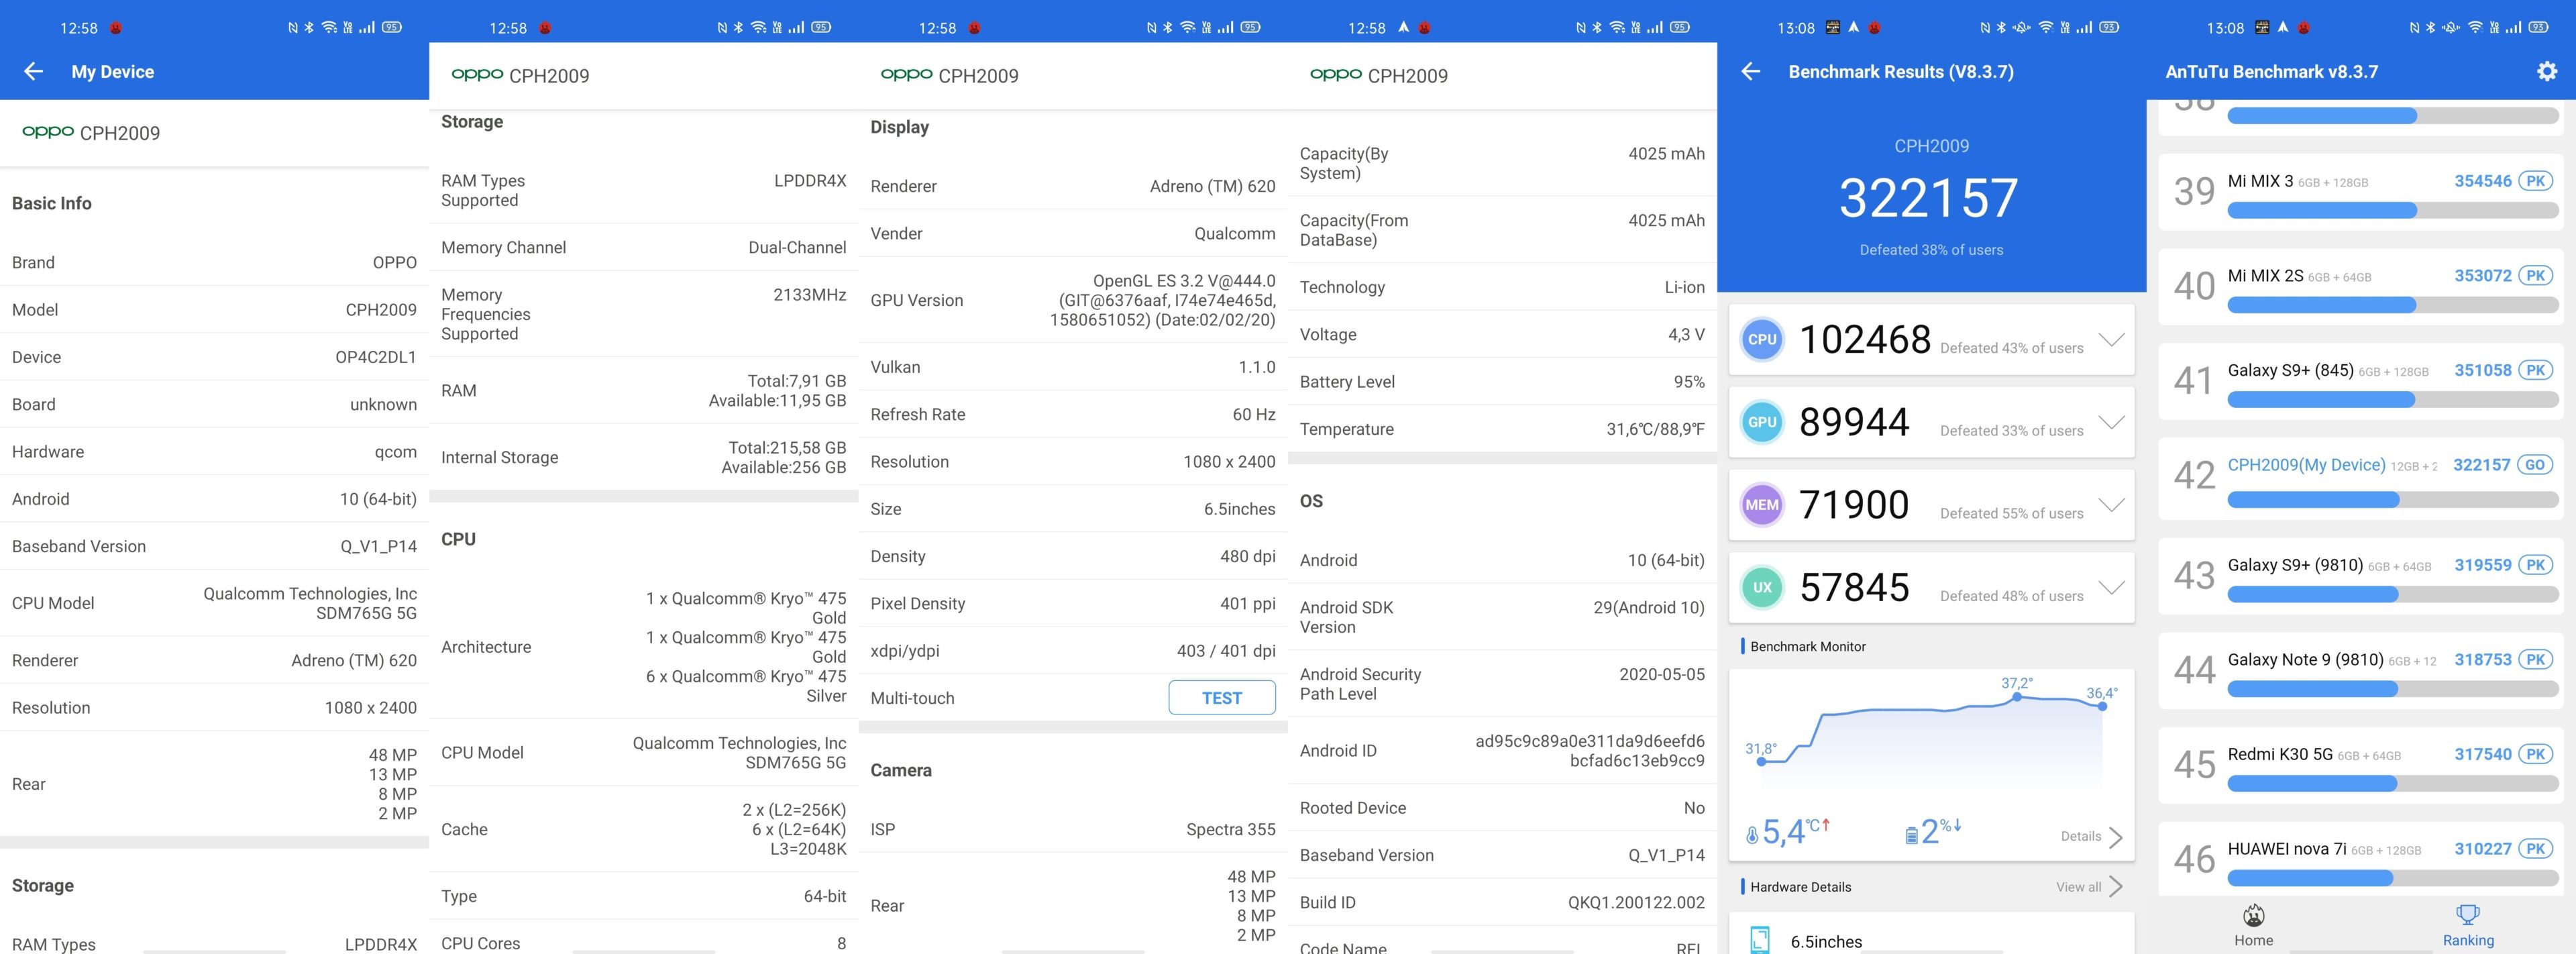
Task: Tap PK button for Mi MIX 3
Action: (x=2535, y=181)
